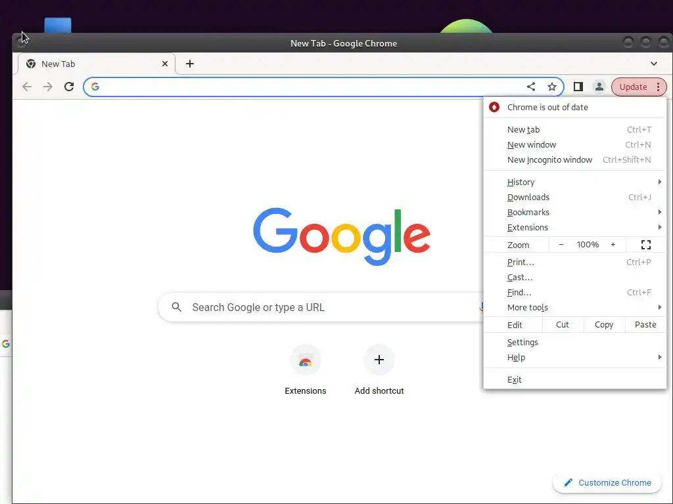Expand the Help submenu

(575, 358)
